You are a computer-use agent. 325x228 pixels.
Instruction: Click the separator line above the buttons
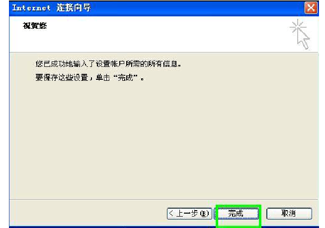point(164,199)
